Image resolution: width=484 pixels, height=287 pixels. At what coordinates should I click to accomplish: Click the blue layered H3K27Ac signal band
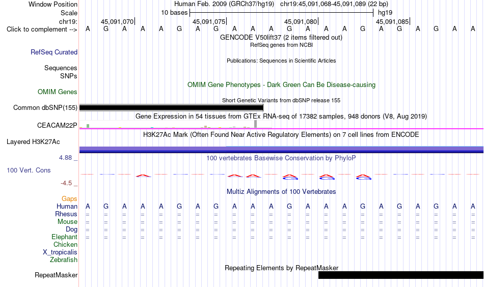point(282,150)
